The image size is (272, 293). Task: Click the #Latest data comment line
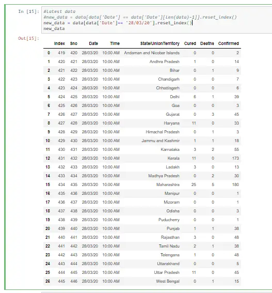(x=59, y=11)
